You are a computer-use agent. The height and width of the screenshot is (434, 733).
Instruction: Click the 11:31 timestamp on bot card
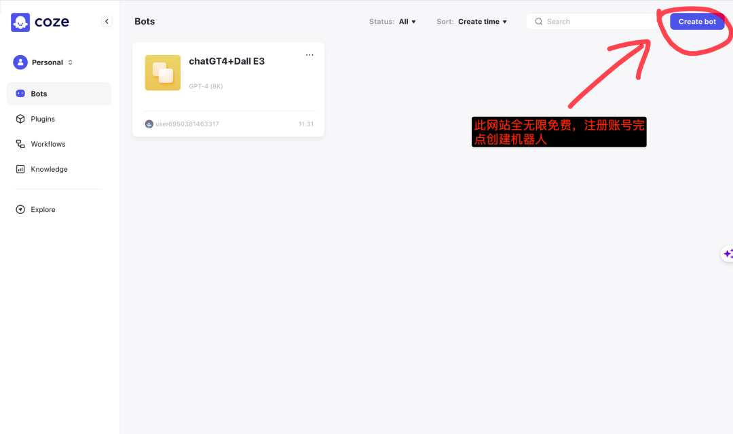click(305, 124)
